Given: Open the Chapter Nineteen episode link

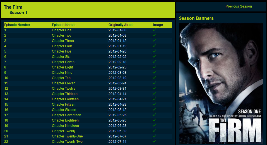Looking at the screenshot, I should tap(65, 125).
